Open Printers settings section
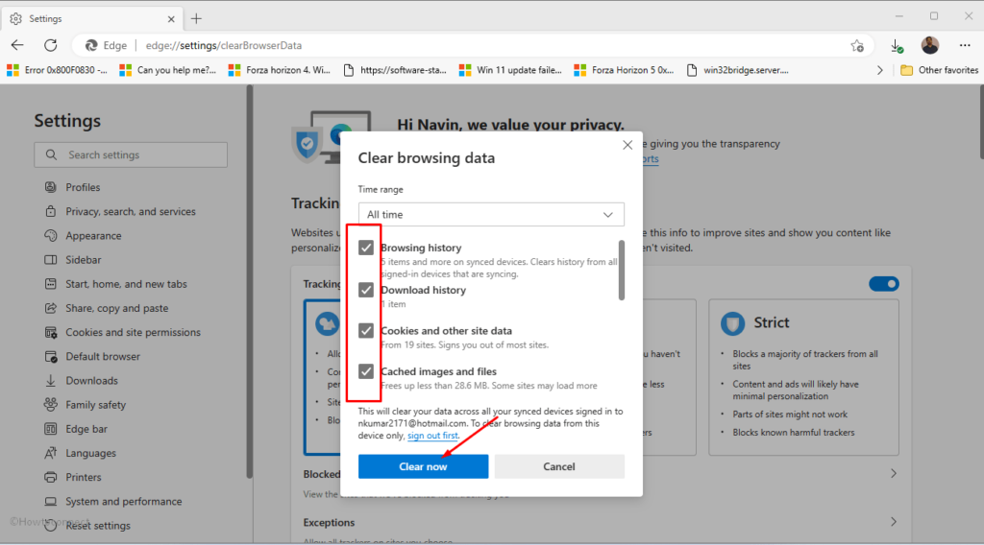The image size is (984, 545). pyautogui.click(x=83, y=477)
